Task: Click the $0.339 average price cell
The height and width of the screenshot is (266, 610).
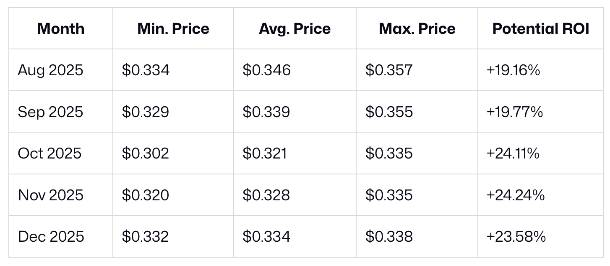Action: 266,112
